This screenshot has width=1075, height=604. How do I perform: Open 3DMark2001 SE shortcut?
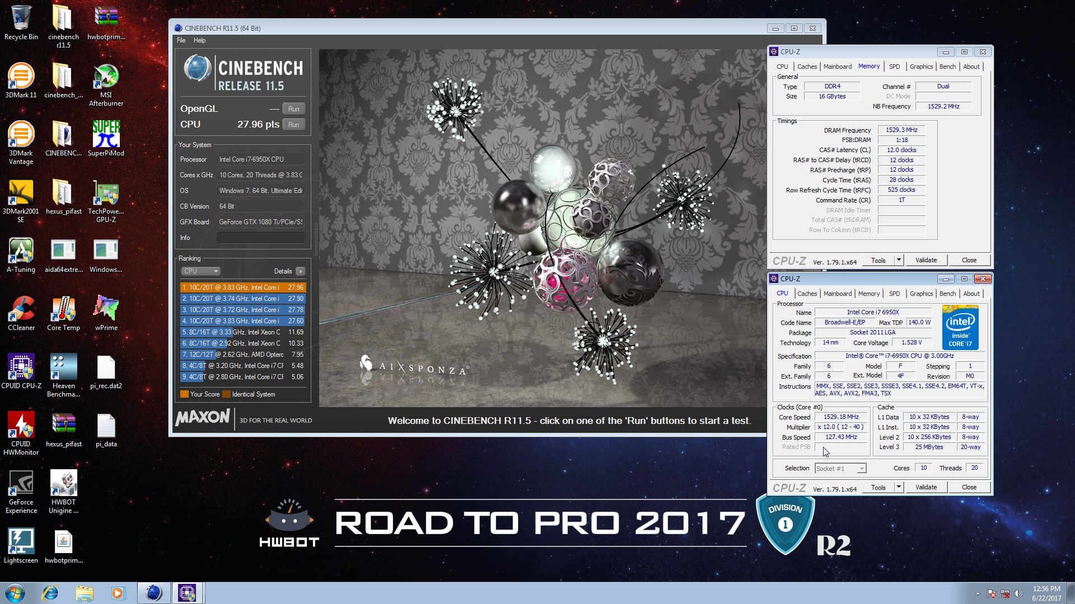pyautogui.click(x=21, y=201)
